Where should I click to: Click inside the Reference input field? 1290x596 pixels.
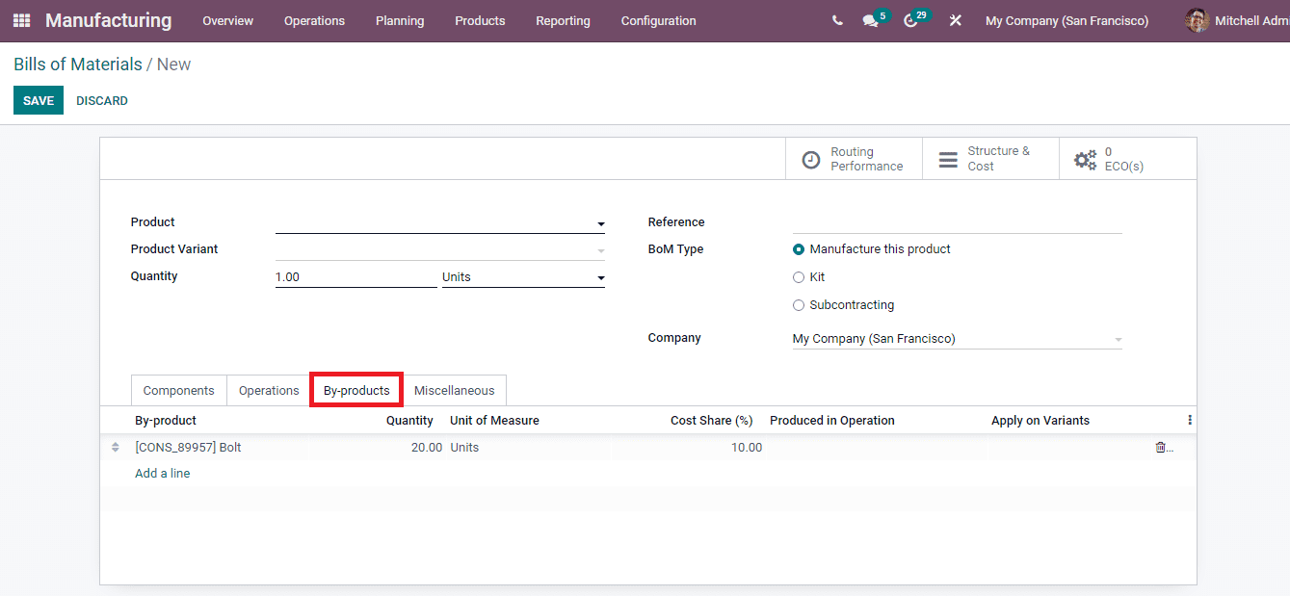coord(954,222)
